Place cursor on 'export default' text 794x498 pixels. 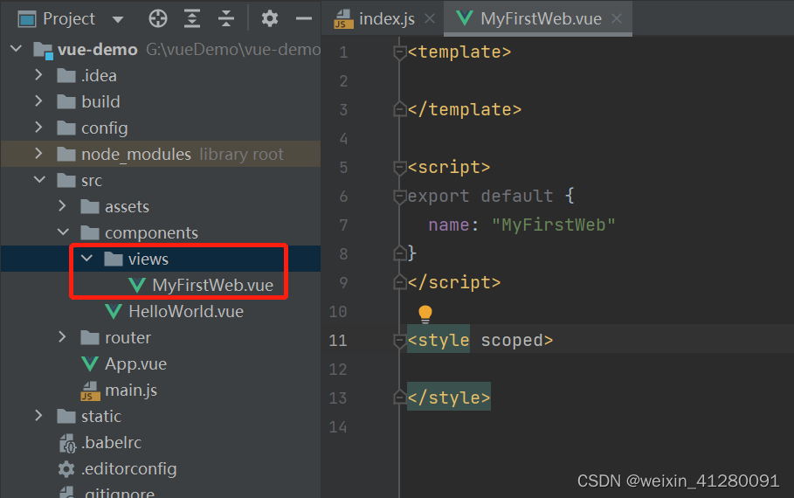[480, 196]
